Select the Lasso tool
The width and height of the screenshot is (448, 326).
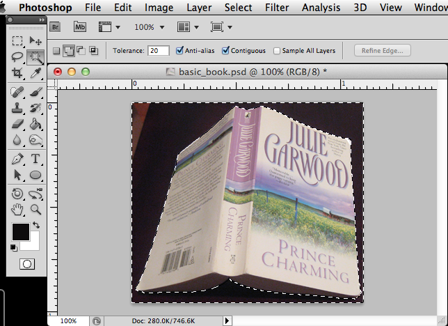point(17,57)
